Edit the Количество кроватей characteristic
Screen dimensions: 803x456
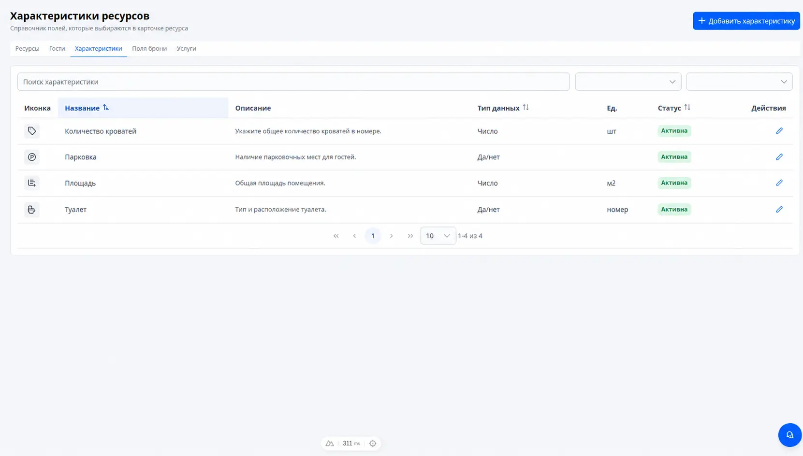click(779, 131)
